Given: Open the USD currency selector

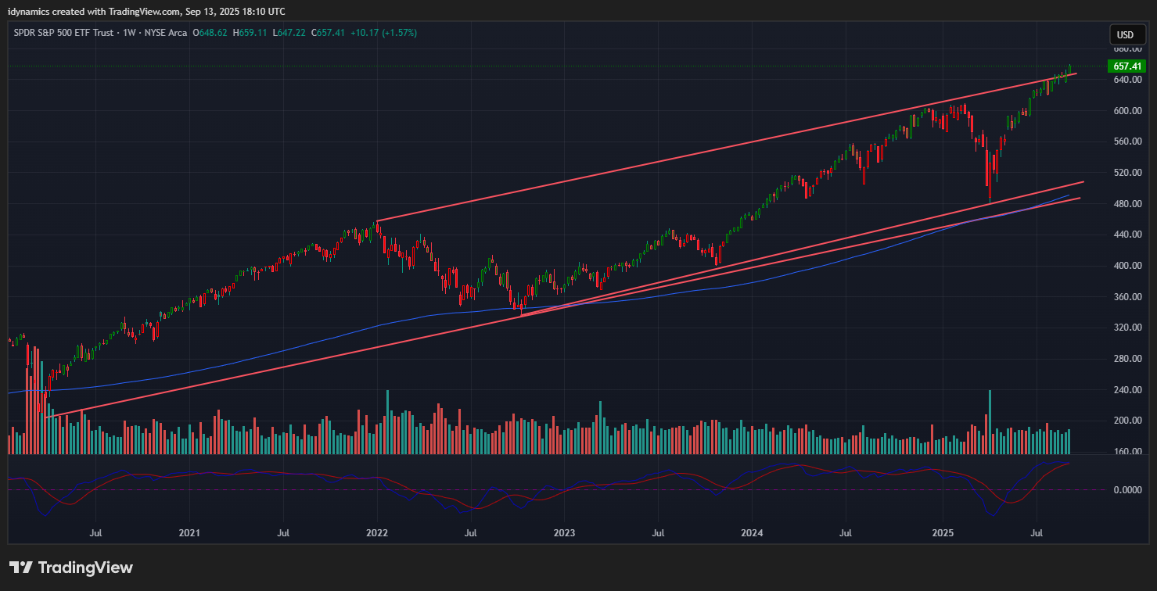Looking at the screenshot, I should pos(1125,34).
